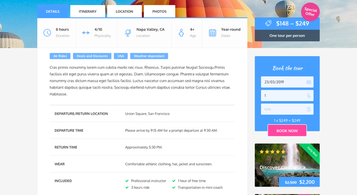Image resolution: width=357 pixels, height=195 pixels.
Task: Click the calendar dates icon
Action: point(213,33)
